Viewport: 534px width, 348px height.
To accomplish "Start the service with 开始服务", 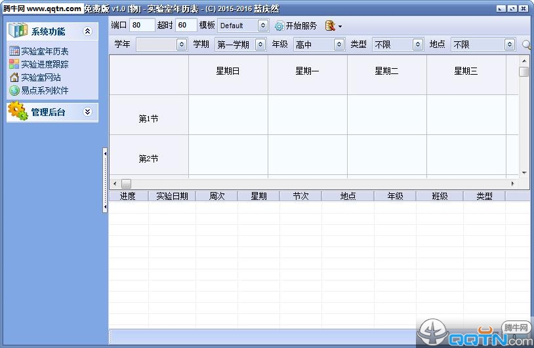I will [296, 26].
